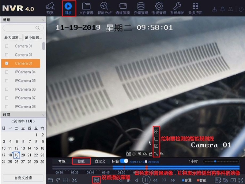Click the 最大回放 button

12,37
